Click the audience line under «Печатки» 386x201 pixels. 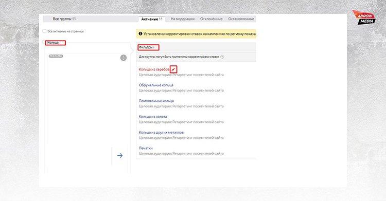tap(181, 154)
